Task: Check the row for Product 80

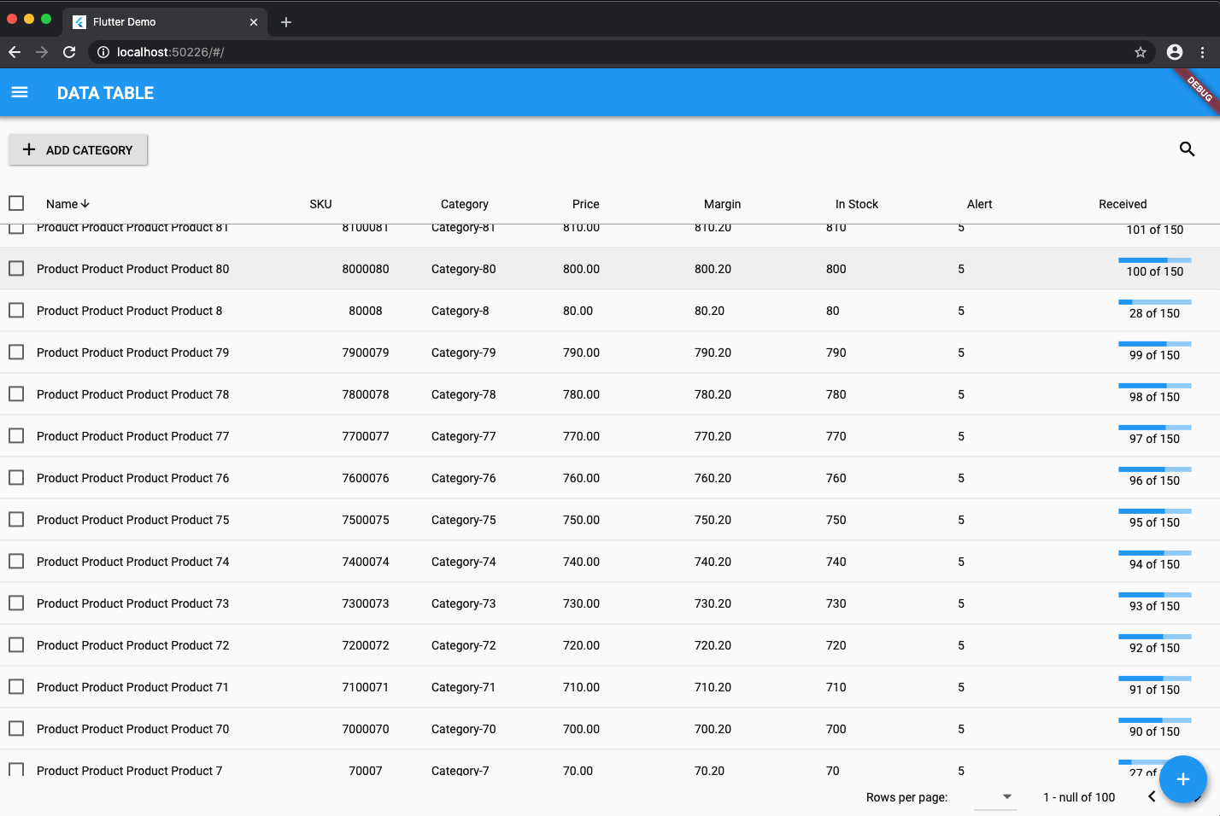Action: [x=16, y=268]
